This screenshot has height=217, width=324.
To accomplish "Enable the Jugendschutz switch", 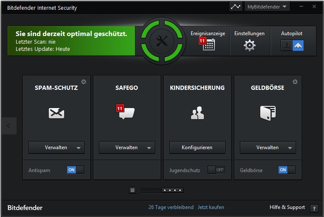I will (216, 170).
